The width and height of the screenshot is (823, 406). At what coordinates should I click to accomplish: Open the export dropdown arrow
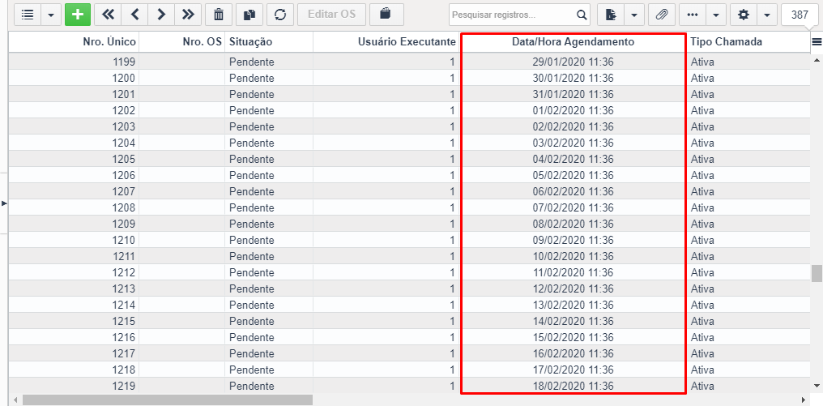(x=634, y=15)
